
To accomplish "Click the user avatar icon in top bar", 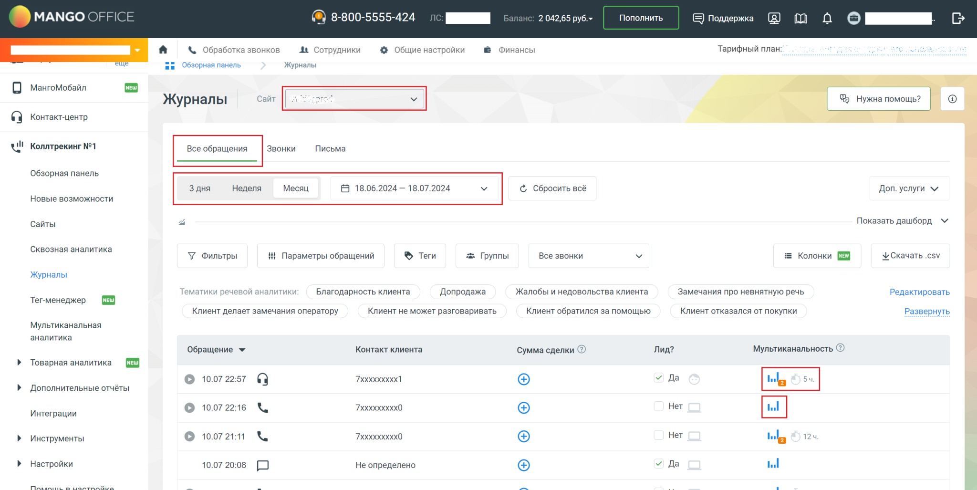I will click(x=854, y=18).
